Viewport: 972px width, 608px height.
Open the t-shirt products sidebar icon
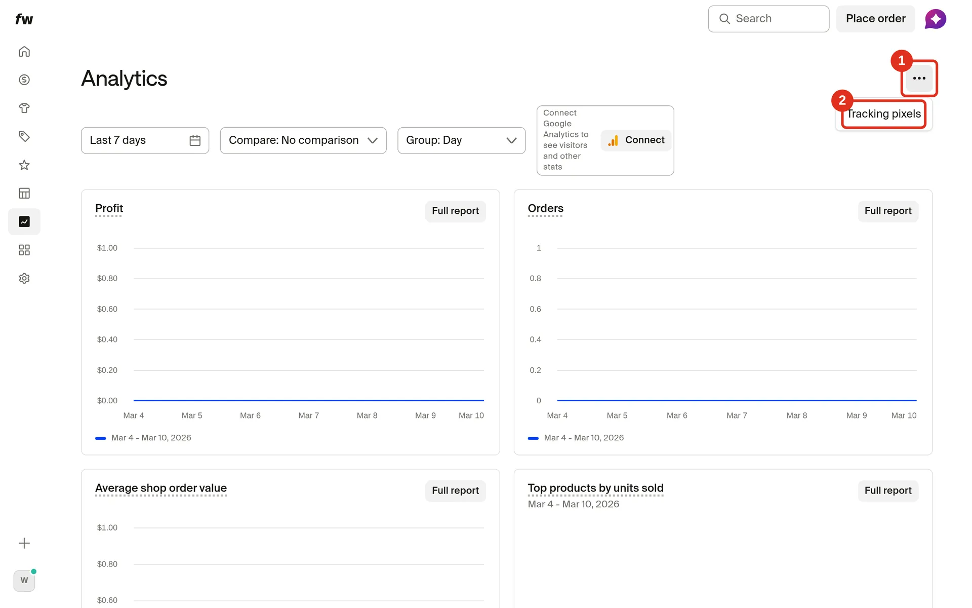pos(24,108)
